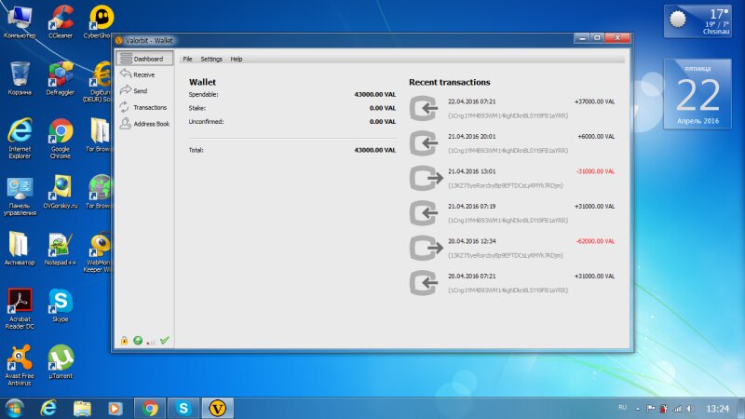Open the Help menu
Viewport: 745px width, 419px height.
coord(237,59)
